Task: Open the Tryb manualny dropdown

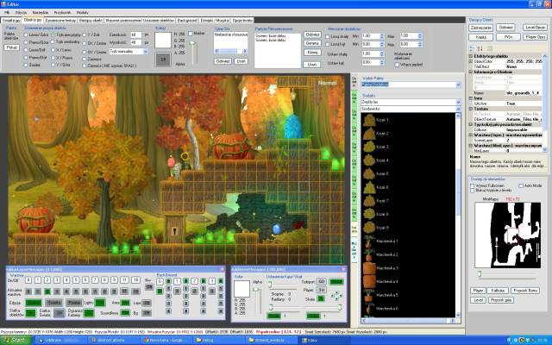Action: 129,52
